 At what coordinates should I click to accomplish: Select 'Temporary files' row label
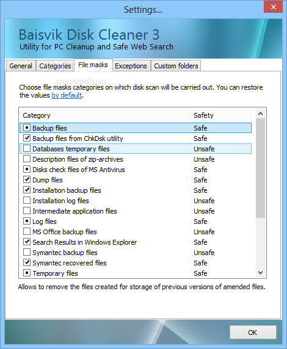pos(55,273)
